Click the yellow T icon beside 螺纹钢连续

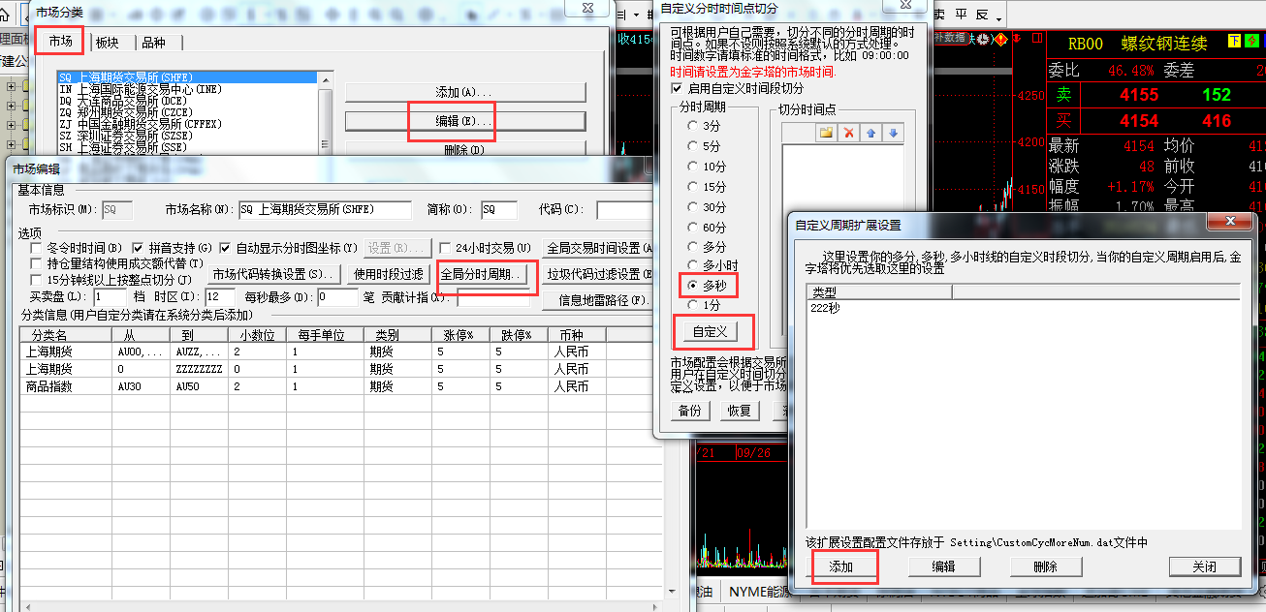click(x=1233, y=41)
